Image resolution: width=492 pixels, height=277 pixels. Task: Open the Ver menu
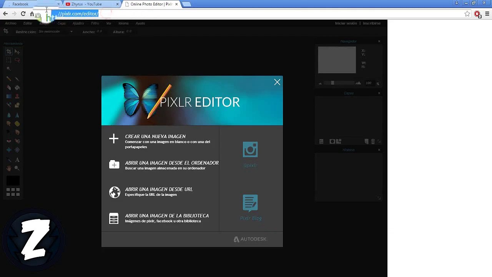click(109, 23)
